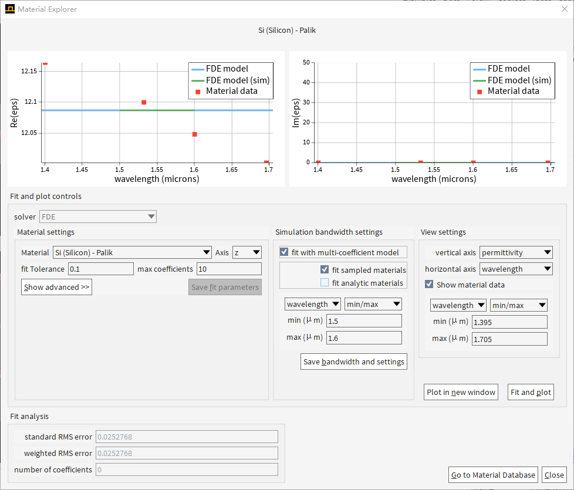Go to Material Database
The height and width of the screenshot is (490, 574).
click(x=493, y=475)
